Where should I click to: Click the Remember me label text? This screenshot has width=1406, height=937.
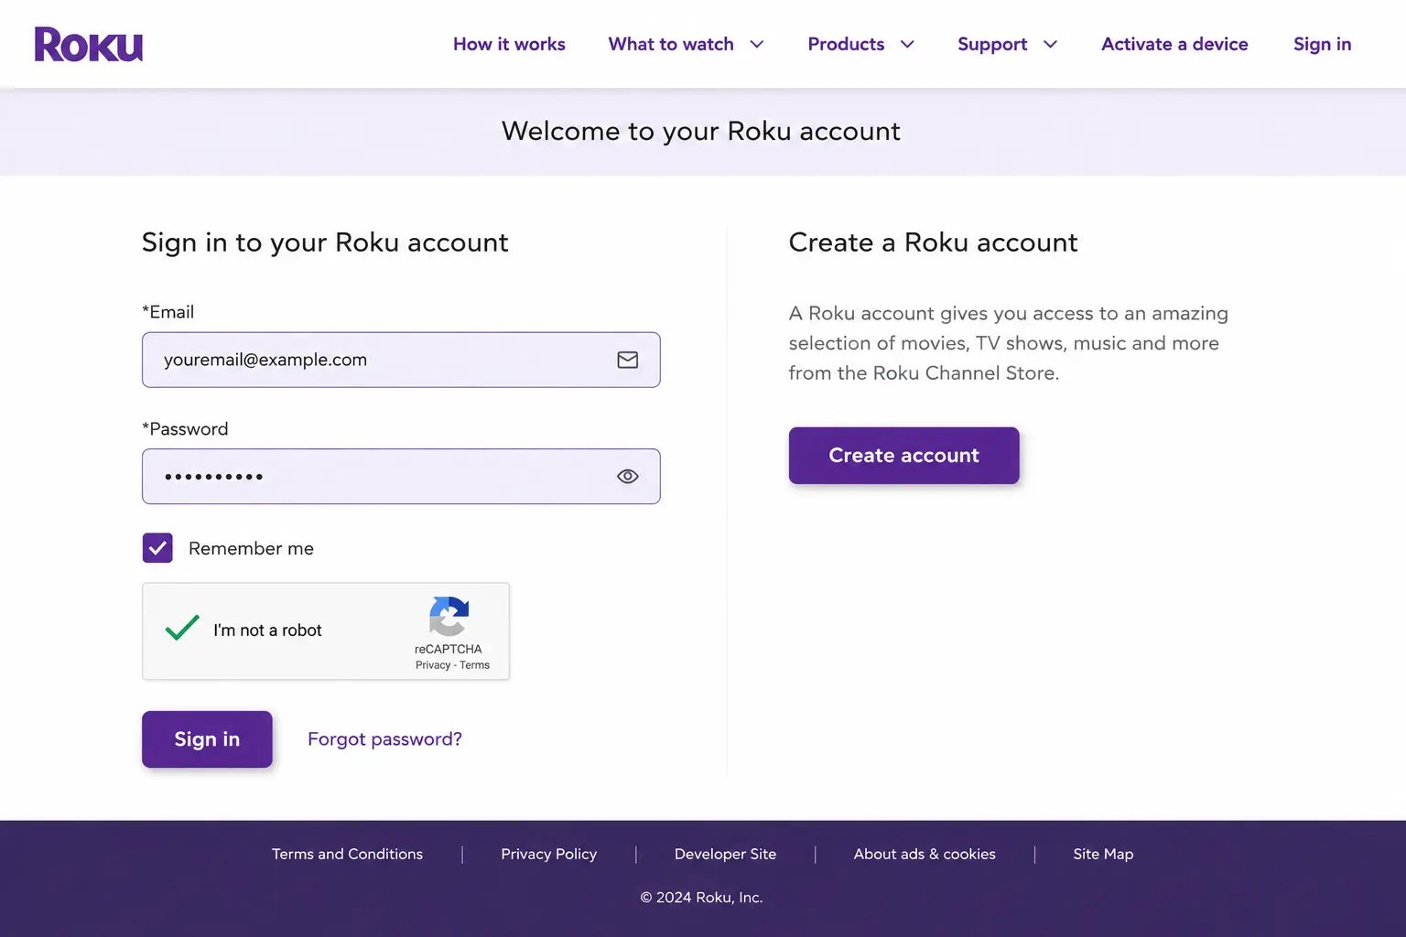point(251,548)
